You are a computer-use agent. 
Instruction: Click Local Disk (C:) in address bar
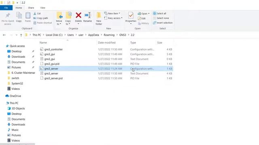54,35
